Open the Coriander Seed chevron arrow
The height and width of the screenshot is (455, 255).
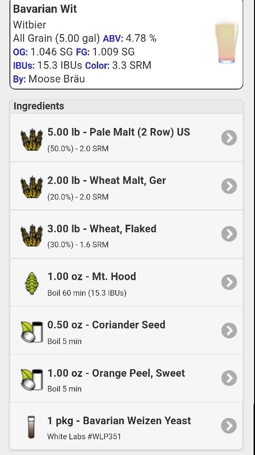[229, 330]
